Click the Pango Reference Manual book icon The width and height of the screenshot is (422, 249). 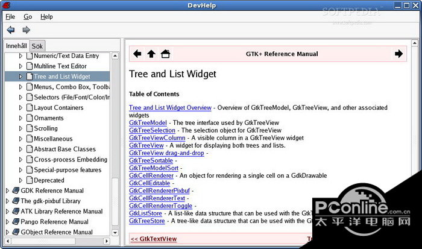[16, 221]
